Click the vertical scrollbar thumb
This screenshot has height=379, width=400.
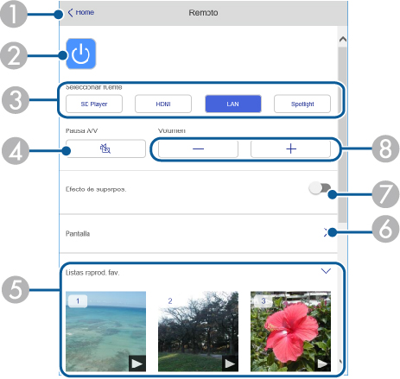342,135
